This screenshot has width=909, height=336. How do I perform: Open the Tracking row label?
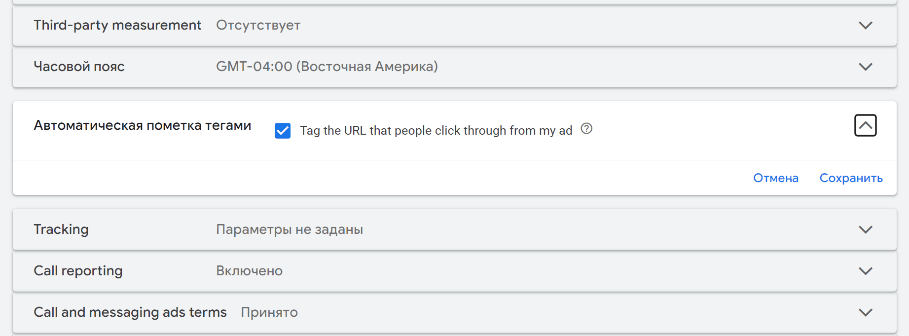tap(61, 229)
